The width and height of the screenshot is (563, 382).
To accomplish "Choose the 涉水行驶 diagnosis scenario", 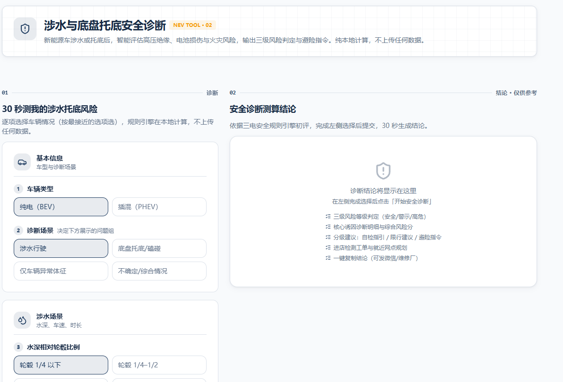I will [x=61, y=248].
